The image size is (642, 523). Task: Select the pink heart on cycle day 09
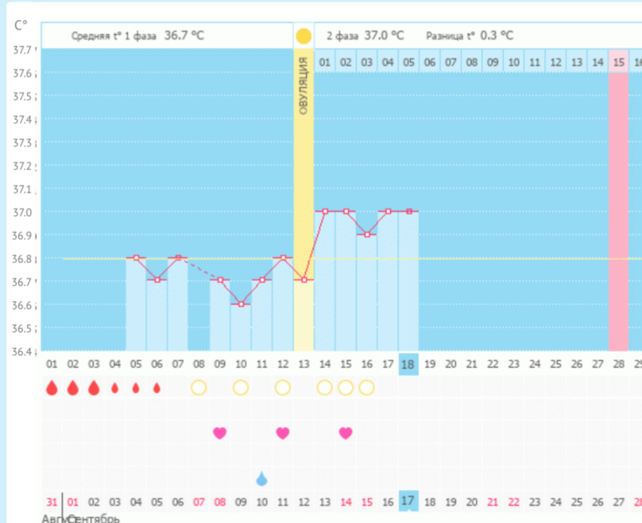(219, 433)
